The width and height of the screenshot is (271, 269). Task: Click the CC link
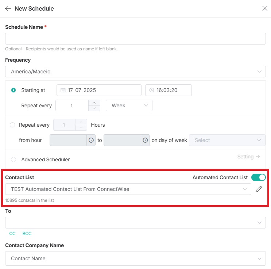[12, 234]
